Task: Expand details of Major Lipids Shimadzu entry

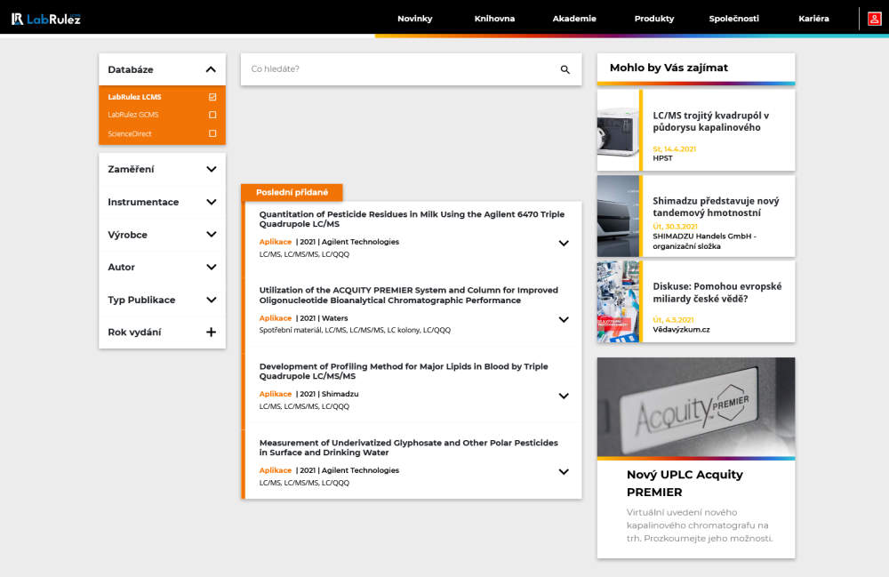Action: point(564,396)
